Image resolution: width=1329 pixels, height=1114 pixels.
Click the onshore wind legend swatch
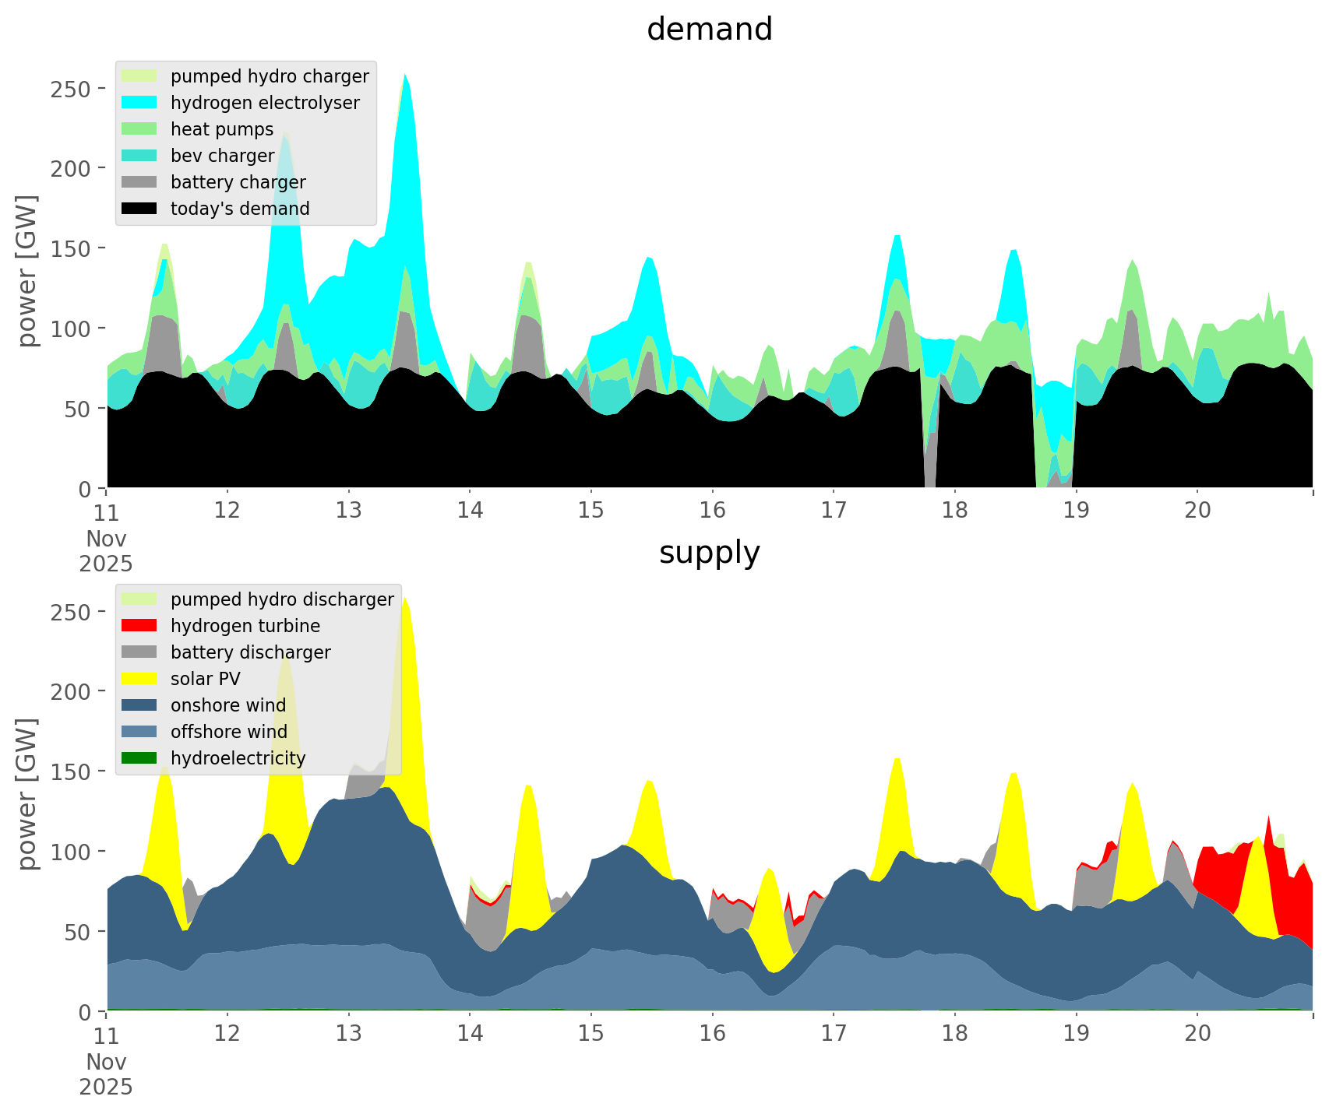tap(139, 705)
